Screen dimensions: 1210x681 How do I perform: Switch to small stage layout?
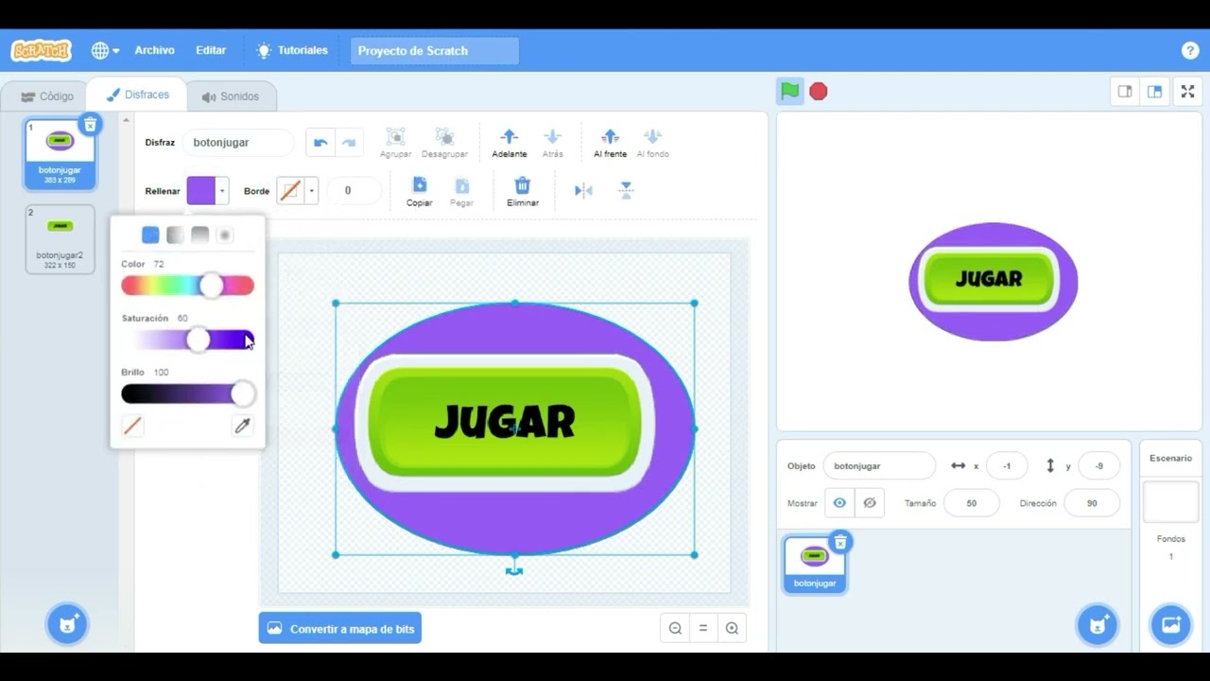coord(1125,92)
